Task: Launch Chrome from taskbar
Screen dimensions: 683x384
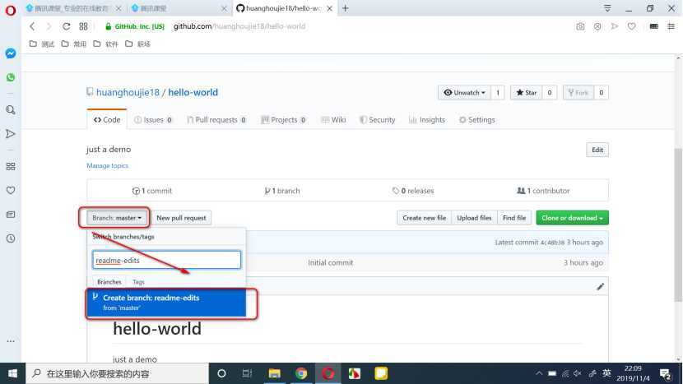Action: click(301, 373)
